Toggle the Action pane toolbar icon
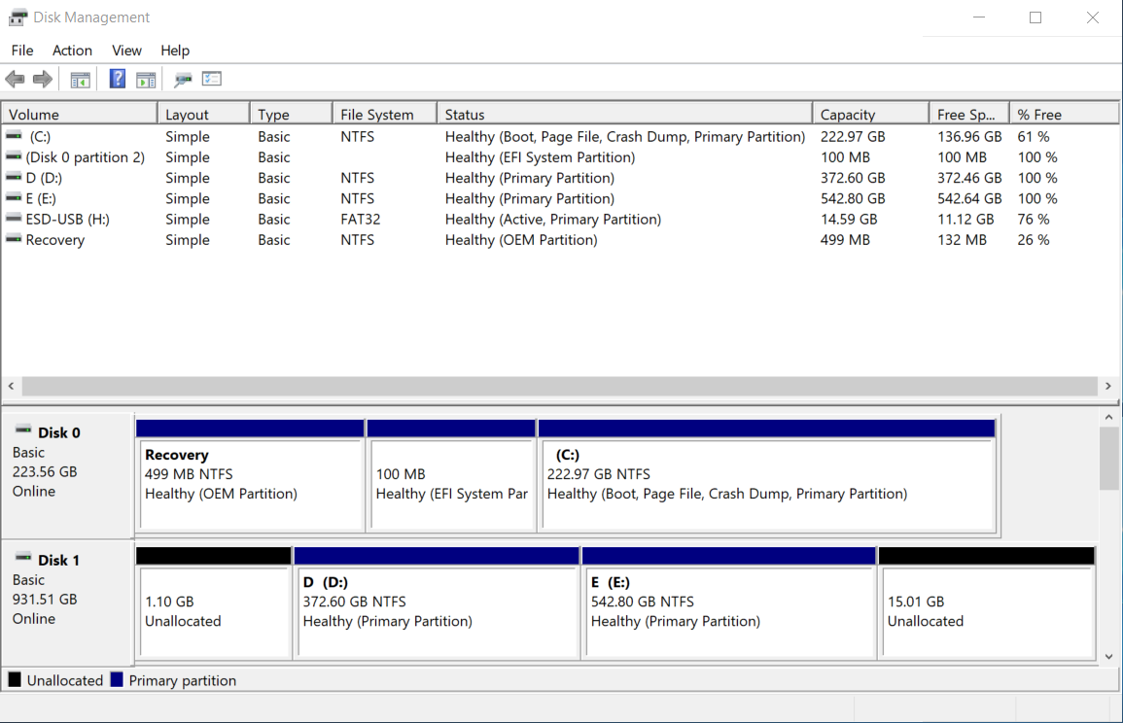Screen dimensions: 1123x723 (146, 80)
